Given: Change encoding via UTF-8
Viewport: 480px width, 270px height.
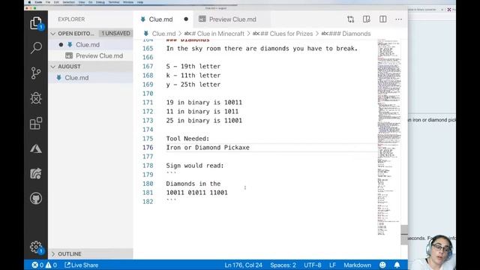Looking at the screenshot, I should coord(313,265).
